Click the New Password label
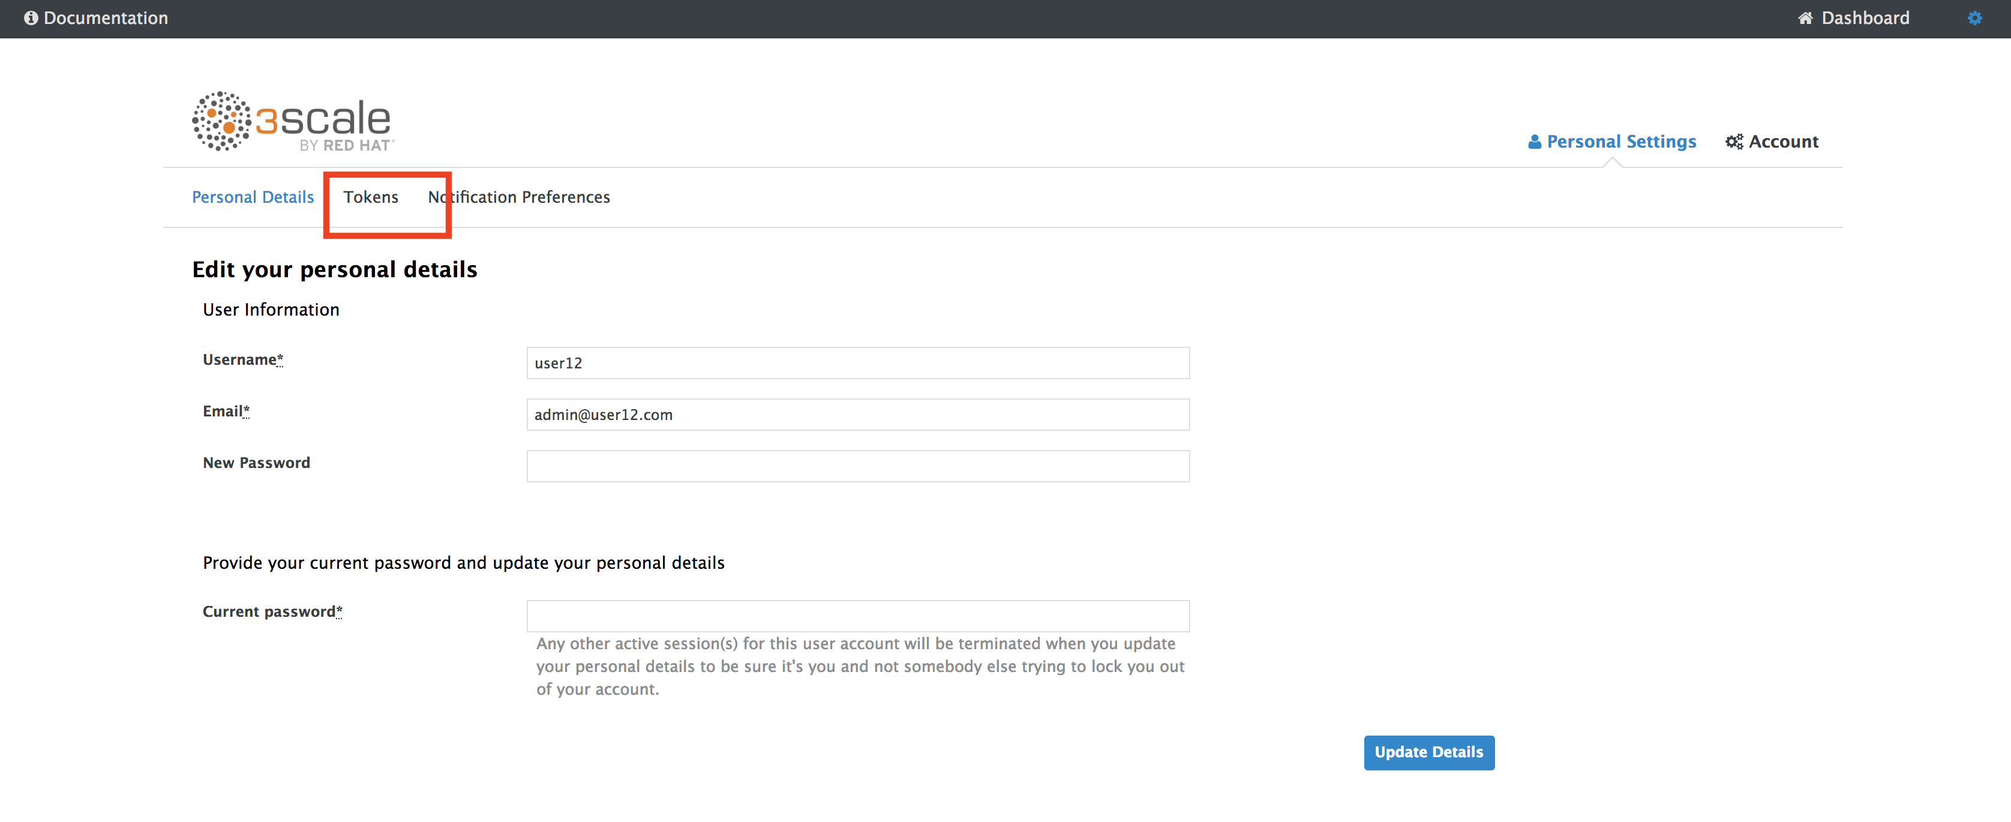Screen dimensions: 2011x822 point(256,463)
